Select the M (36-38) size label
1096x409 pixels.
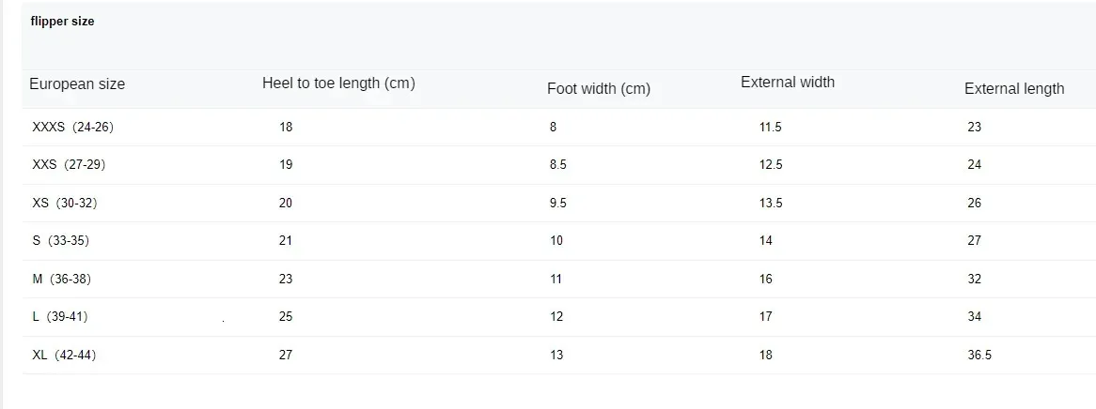(61, 280)
